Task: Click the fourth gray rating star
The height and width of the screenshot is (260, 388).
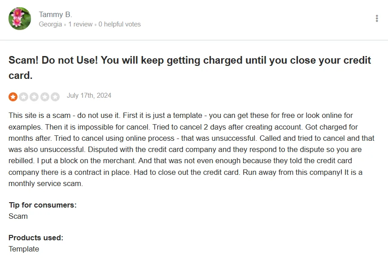Action: tap(45, 97)
